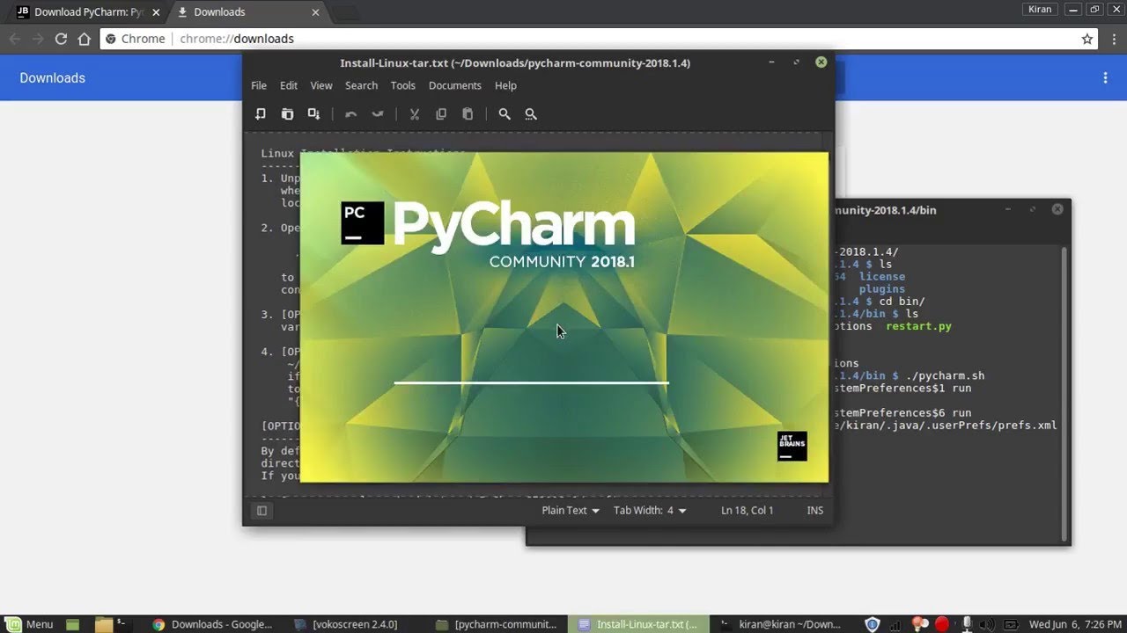Switch to Downloads browser tab

point(247,12)
